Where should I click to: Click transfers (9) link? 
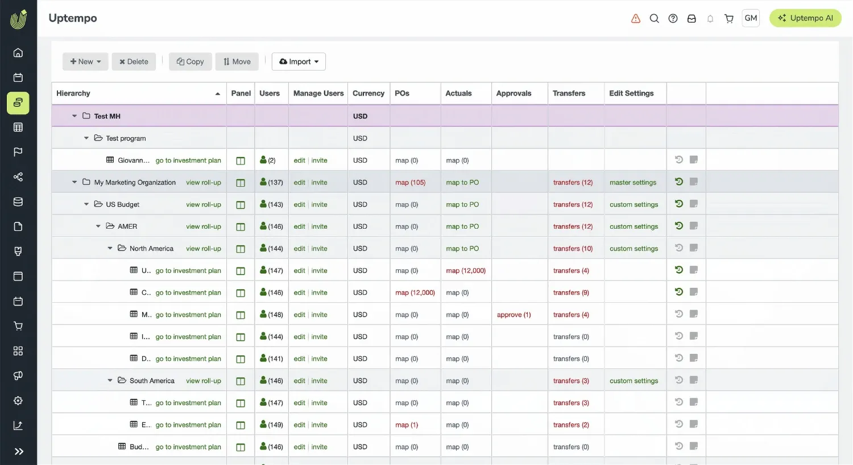tap(571, 293)
